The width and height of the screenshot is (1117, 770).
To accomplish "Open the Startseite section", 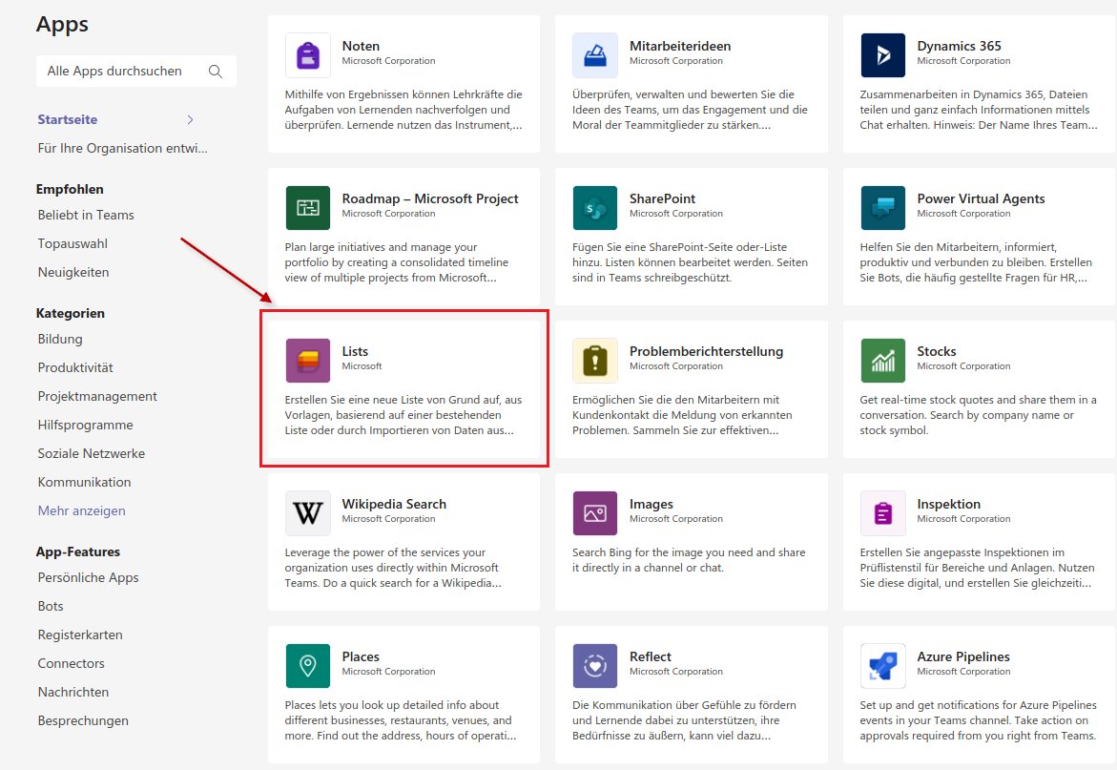I will (68, 119).
